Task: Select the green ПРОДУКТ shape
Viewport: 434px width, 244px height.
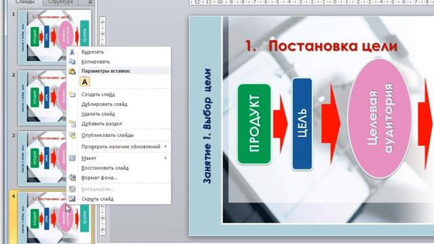Action: (x=254, y=124)
